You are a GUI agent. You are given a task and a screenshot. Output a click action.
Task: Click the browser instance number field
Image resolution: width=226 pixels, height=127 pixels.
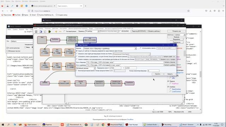pos(154,71)
